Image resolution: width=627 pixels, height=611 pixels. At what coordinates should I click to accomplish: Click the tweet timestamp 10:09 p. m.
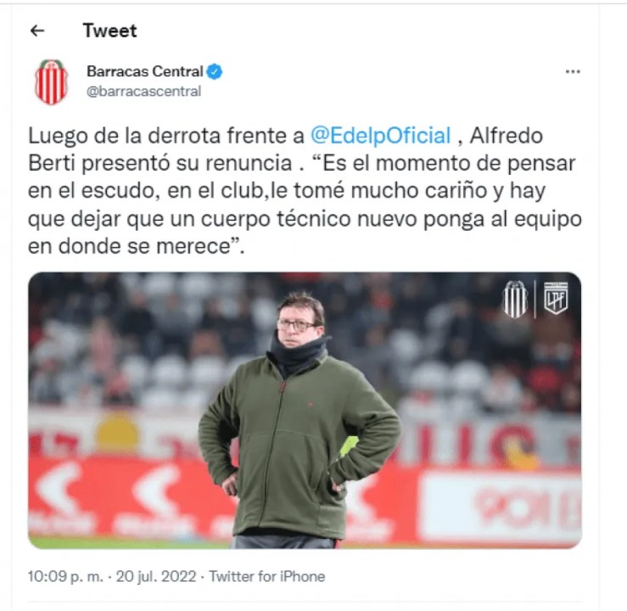[65, 576]
